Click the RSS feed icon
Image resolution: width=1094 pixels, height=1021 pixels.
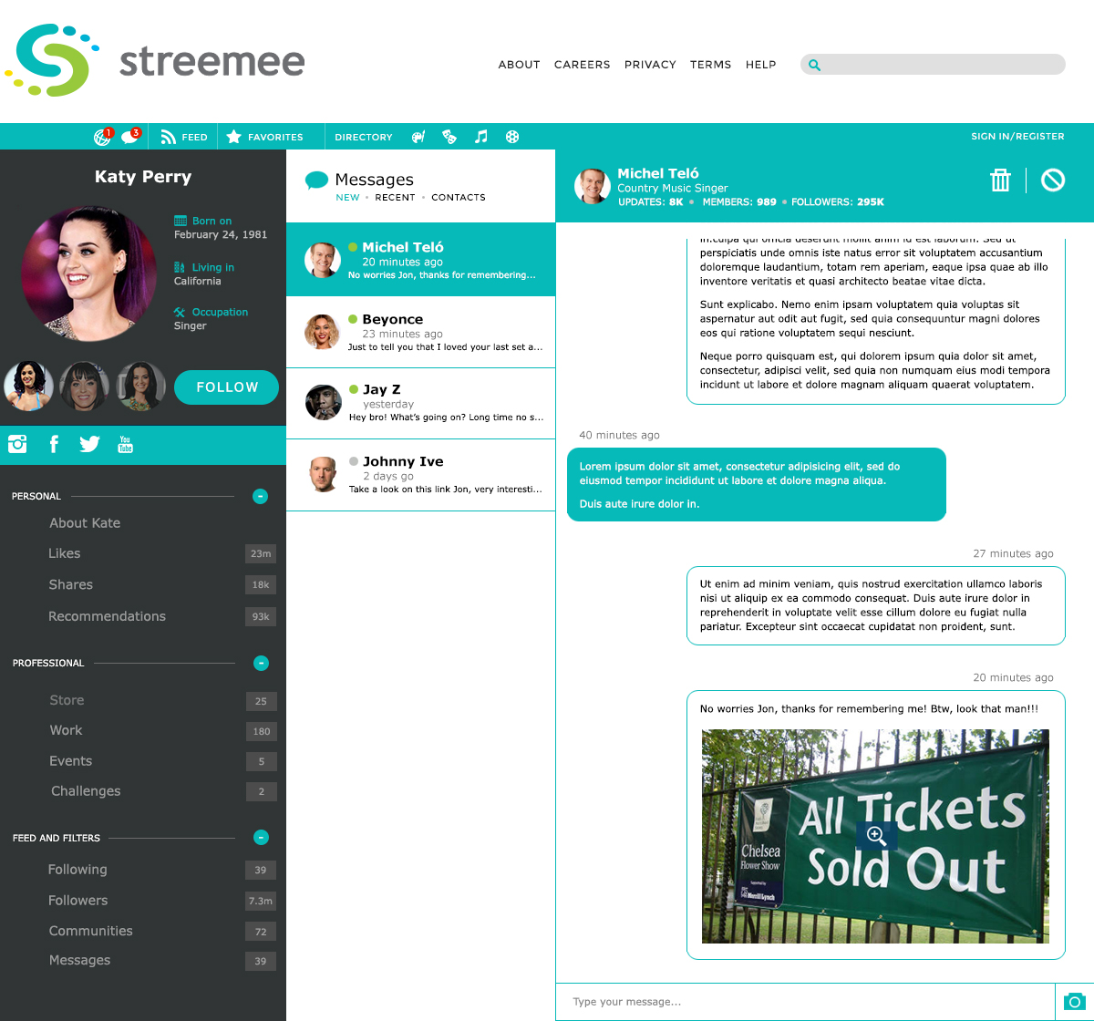pos(169,137)
